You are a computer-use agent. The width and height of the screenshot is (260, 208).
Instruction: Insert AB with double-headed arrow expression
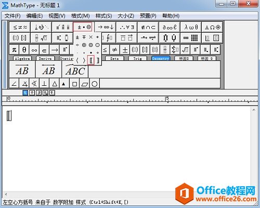tap(49, 69)
